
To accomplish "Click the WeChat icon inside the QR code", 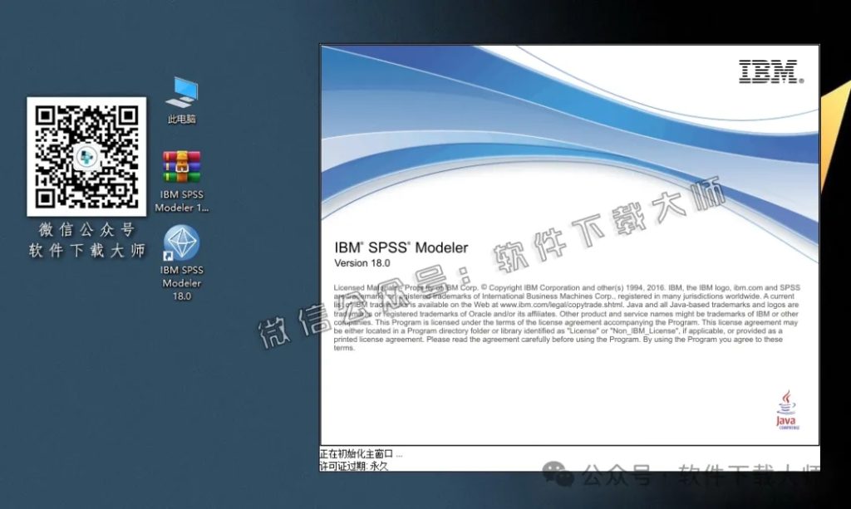I will point(86,158).
